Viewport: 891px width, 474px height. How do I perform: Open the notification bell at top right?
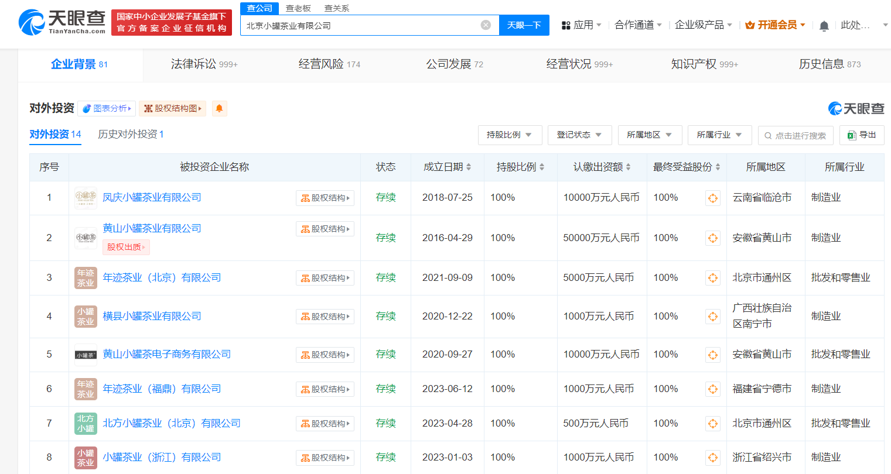[824, 25]
